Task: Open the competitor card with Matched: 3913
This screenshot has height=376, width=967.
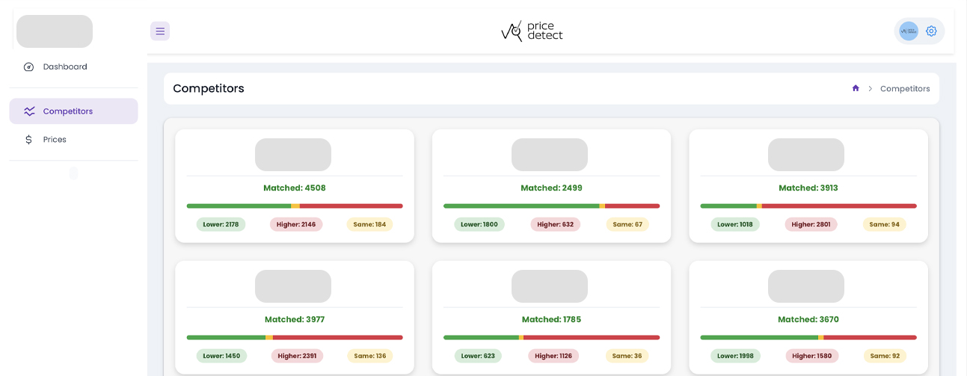Action: tap(808, 187)
